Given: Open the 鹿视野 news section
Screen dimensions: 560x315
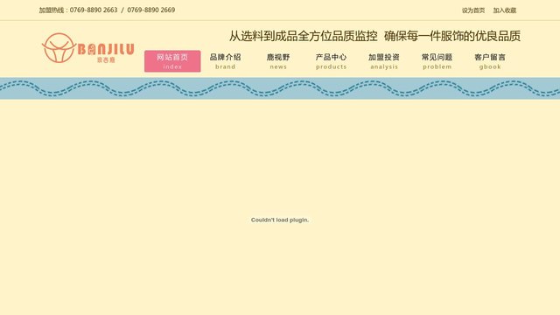Looking at the screenshot, I should 278,61.
